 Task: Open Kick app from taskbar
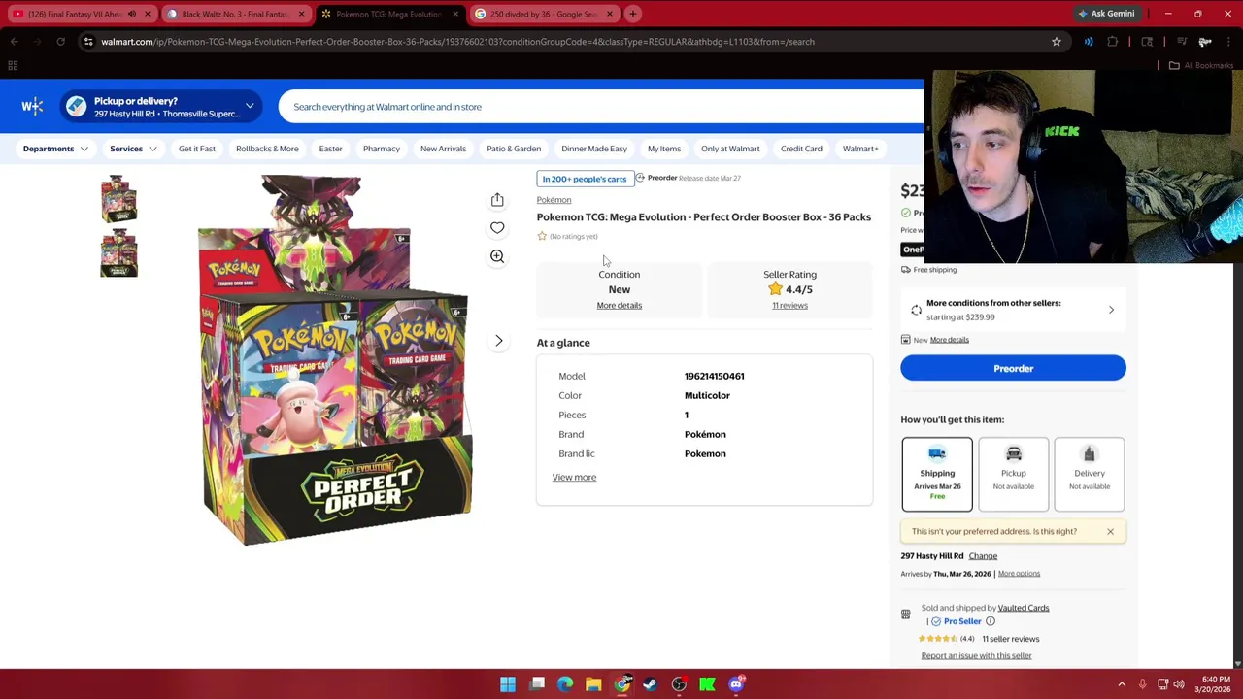click(x=707, y=684)
